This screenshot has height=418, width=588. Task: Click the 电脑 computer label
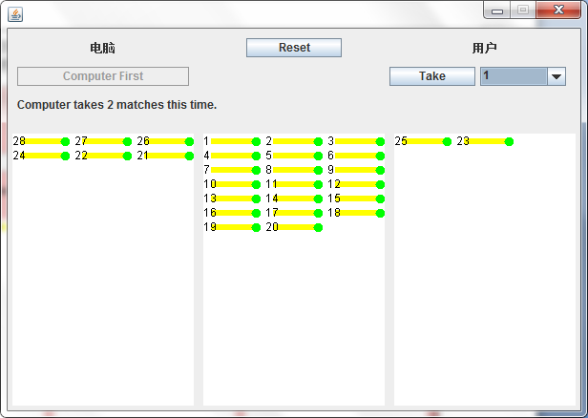pyautogui.click(x=102, y=48)
